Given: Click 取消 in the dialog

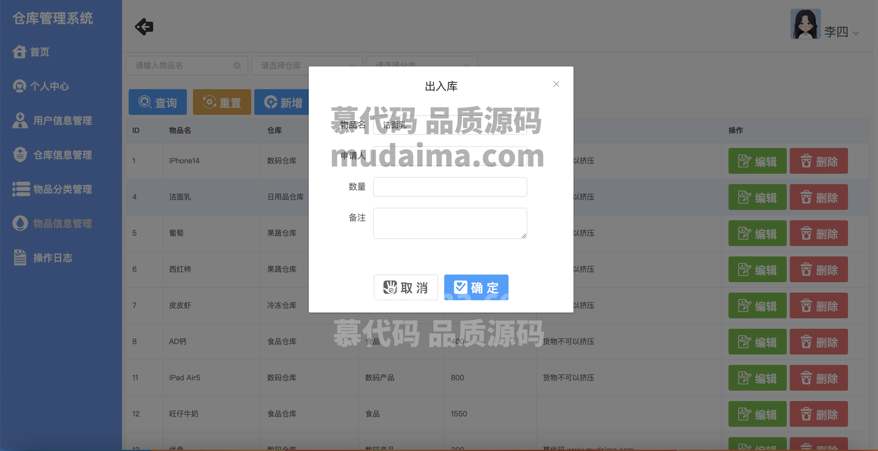Looking at the screenshot, I should coord(406,287).
